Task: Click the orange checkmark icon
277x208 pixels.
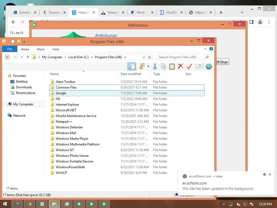Action: (x=189, y=67)
